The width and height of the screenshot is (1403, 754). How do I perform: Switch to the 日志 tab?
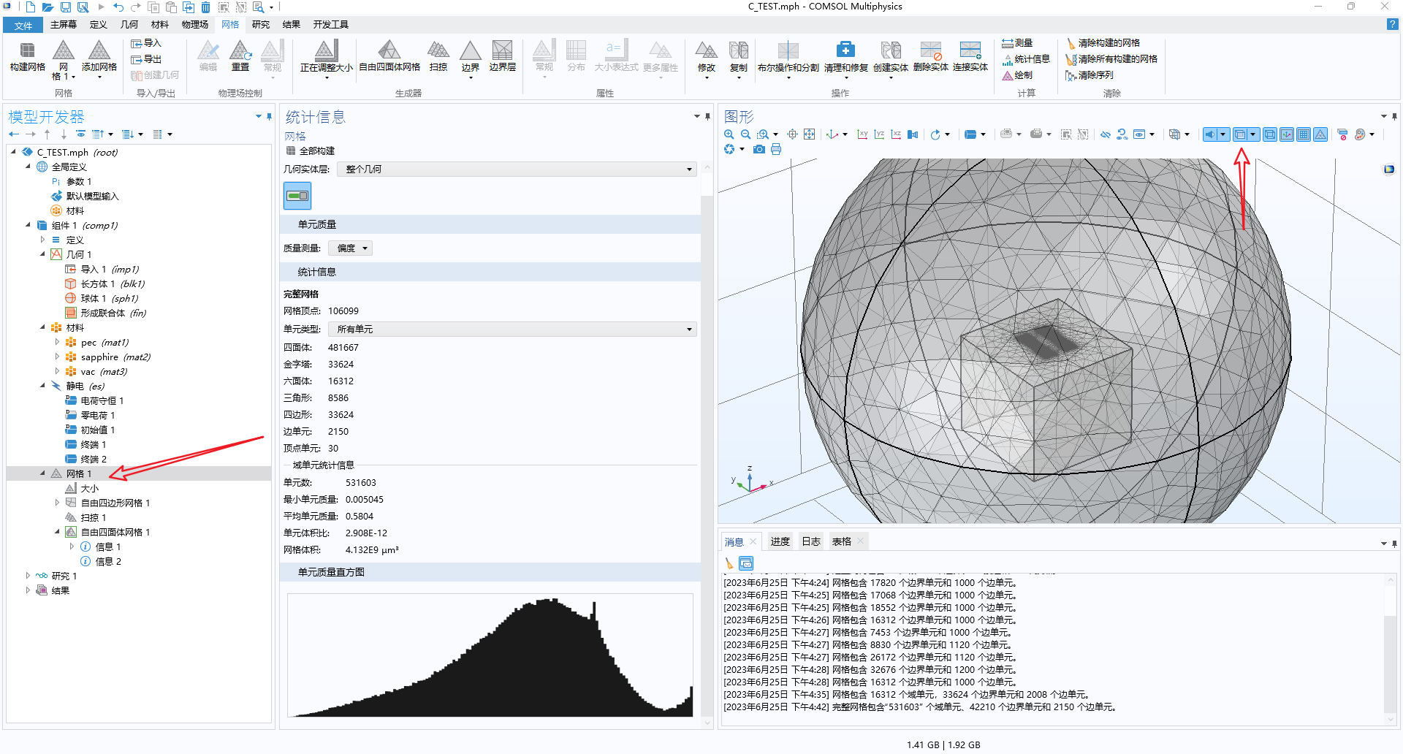point(810,541)
